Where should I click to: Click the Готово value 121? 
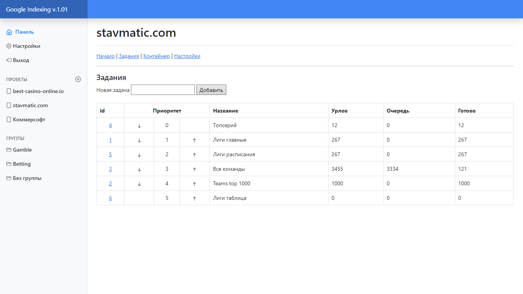(463, 169)
